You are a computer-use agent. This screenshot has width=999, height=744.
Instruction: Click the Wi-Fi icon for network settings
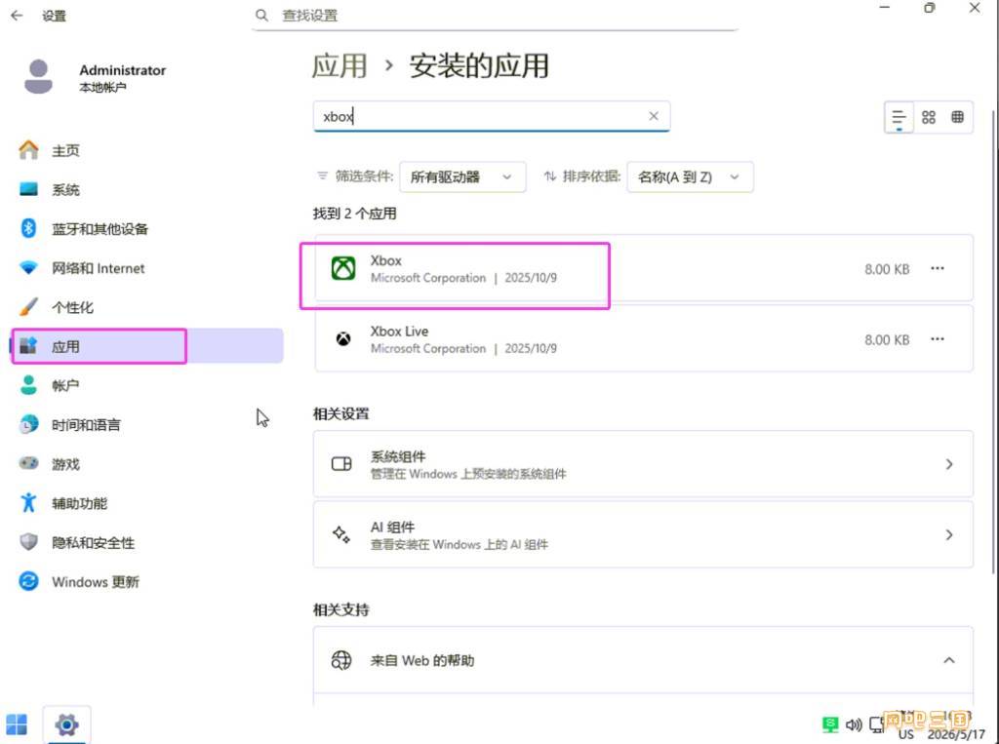click(28, 267)
